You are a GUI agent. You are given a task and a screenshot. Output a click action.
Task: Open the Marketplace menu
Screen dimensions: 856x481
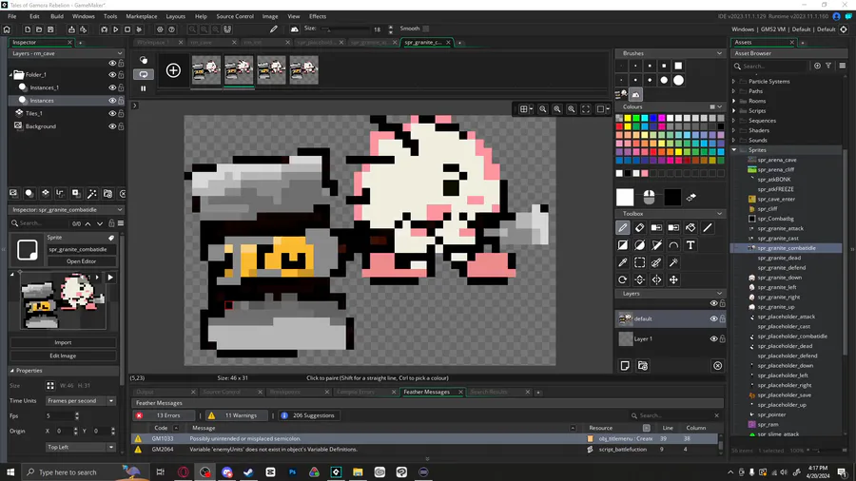tap(142, 16)
